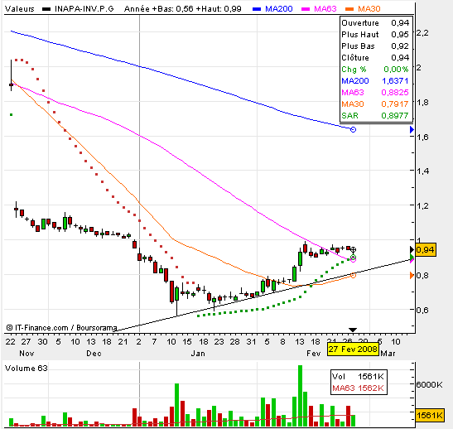This screenshot has height=429, width=453.
Task: Click the orange MA30 circle marker on chart
Action: click(x=353, y=276)
